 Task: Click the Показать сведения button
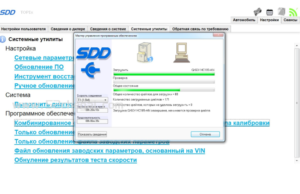tap(92, 134)
